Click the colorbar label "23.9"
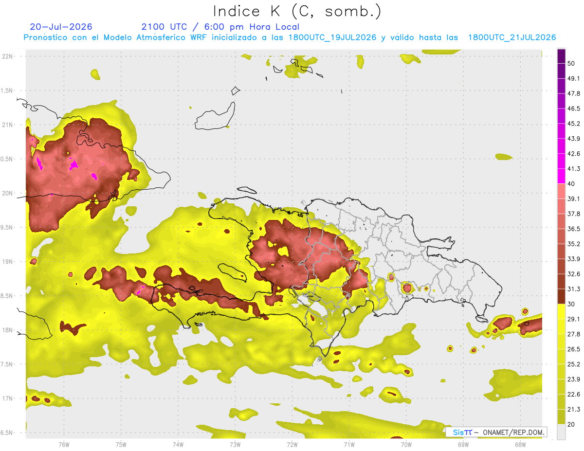 [x=574, y=379]
